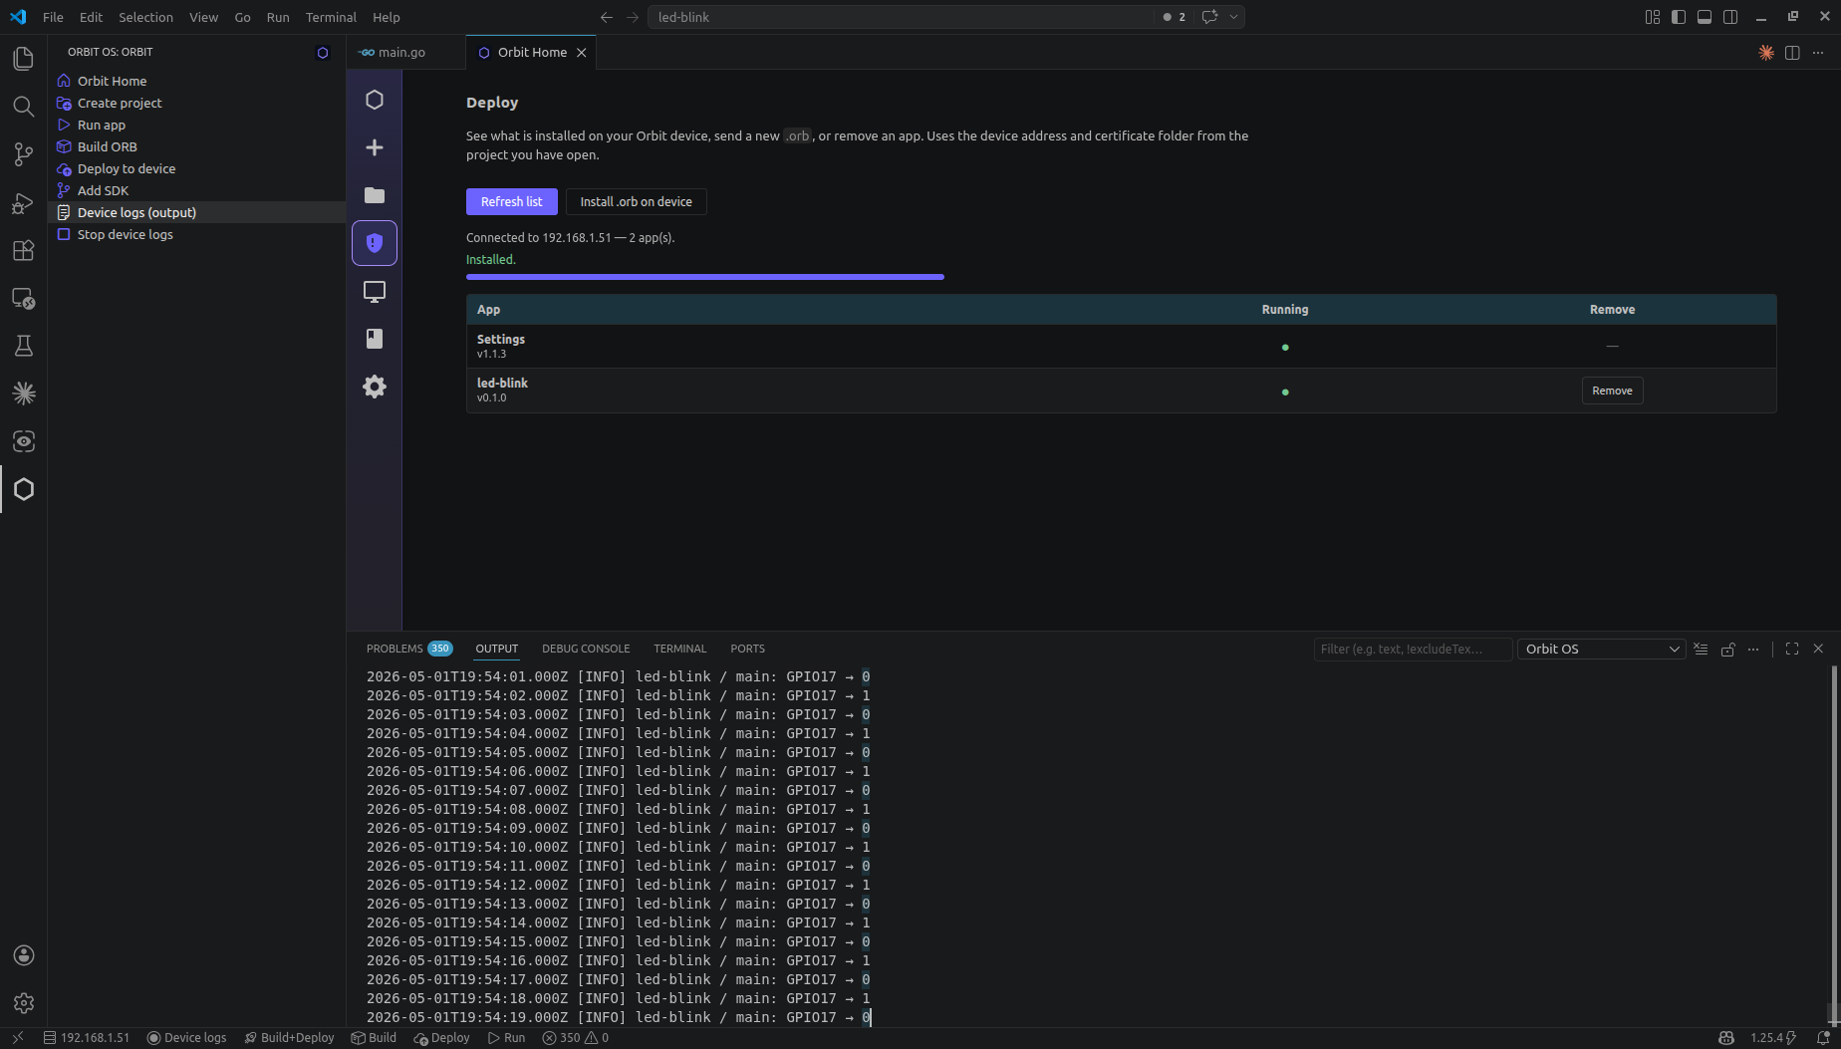Switch to the PORTS panel tab
1841x1049 pixels.
click(747, 649)
